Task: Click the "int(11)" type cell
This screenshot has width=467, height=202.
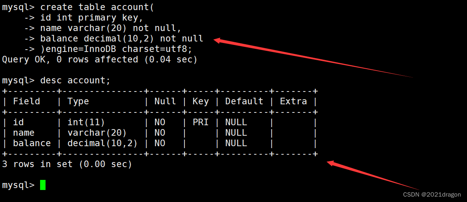Action: [x=86, y=123]
